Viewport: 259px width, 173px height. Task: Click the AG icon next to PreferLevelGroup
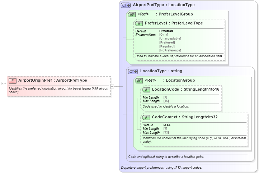click(x=132, y=15)
